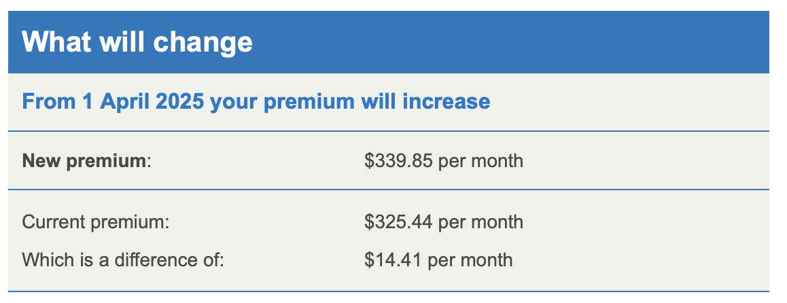The image size is (787, 303).
Task: Click the words 'premium will increase'
Action: pos(377,101)
